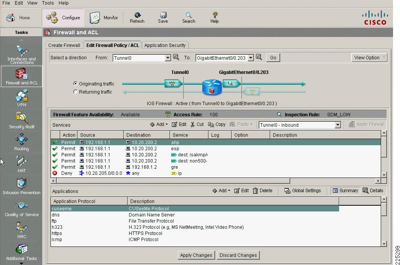Open the View menu

[x=32, y=3]
